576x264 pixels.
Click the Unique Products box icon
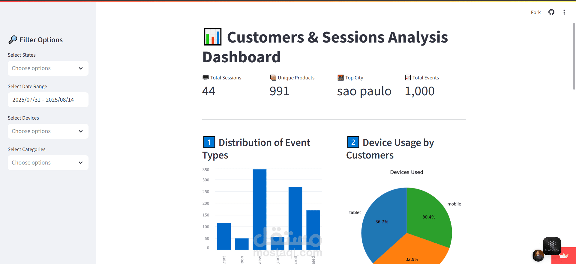coord(273,78)
